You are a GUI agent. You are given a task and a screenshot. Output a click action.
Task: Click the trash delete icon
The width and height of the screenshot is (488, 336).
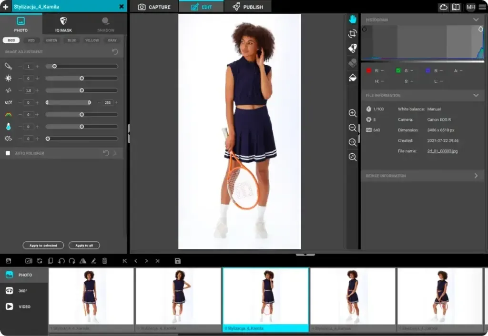[105, 261]
